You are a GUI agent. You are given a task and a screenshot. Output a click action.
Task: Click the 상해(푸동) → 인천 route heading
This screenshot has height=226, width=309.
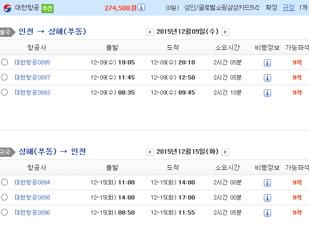pyautogui.click(x=52, y=152)
